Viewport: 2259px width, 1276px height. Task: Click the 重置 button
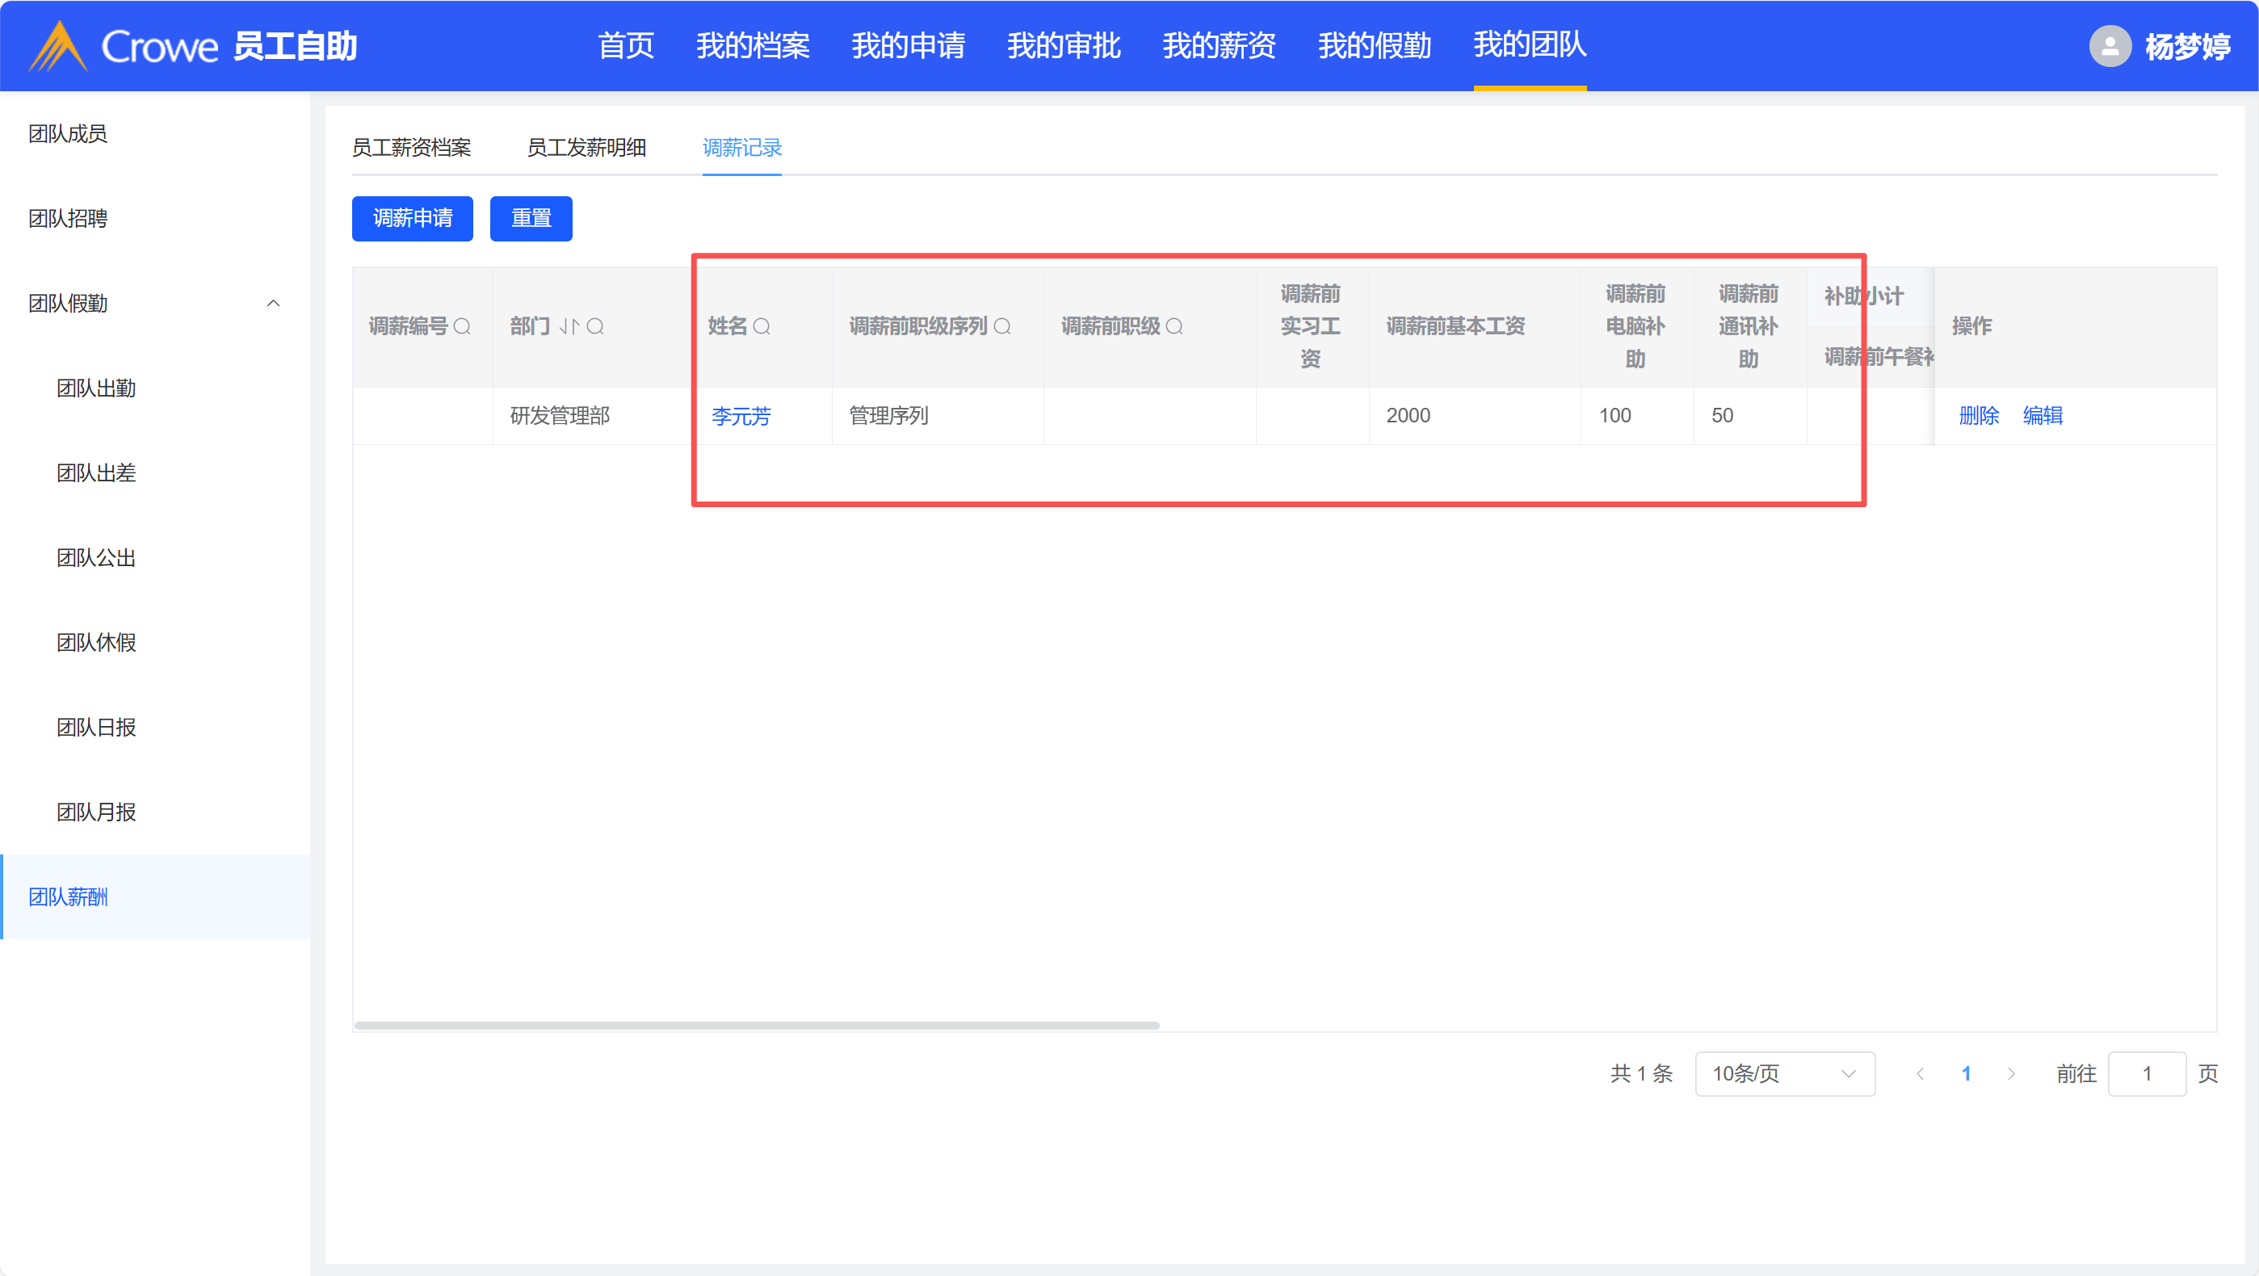(531, 218)
